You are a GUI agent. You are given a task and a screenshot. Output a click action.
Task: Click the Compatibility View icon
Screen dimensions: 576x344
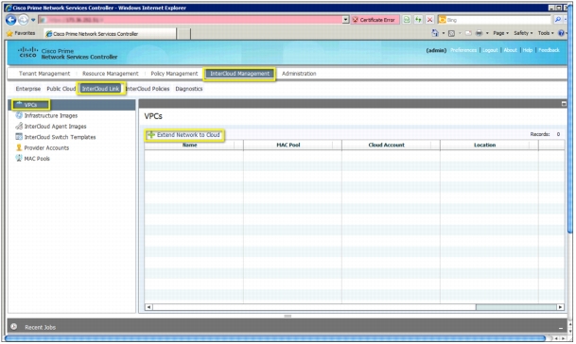(407, 20)
